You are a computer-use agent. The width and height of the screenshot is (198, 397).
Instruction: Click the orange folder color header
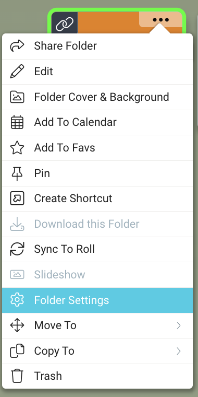(x=108, y=23)
